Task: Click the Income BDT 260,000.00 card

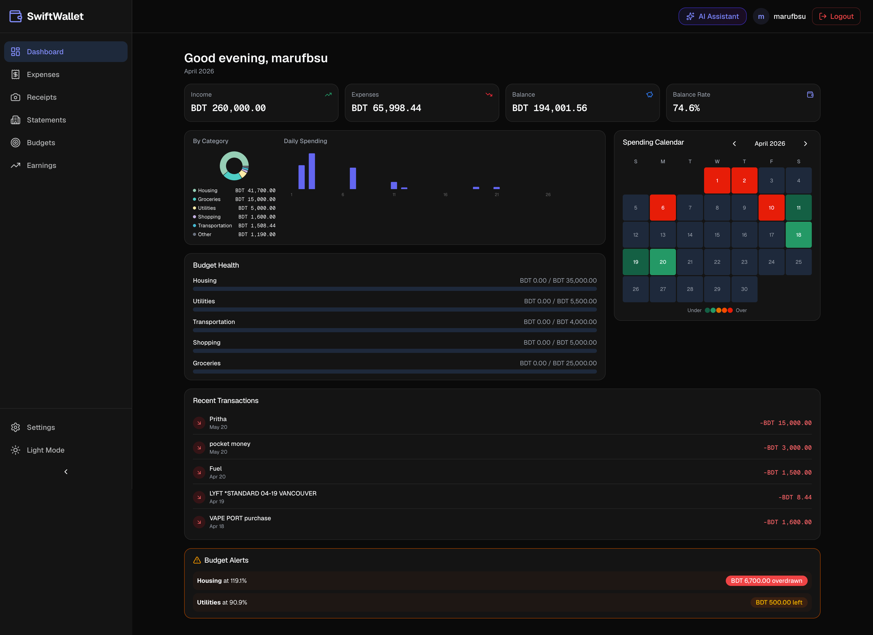Action: [261, 103]
